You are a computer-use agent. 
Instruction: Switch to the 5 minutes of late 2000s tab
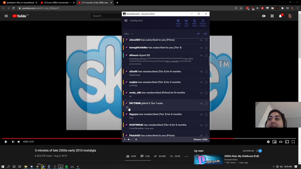[x=95, y=3]
